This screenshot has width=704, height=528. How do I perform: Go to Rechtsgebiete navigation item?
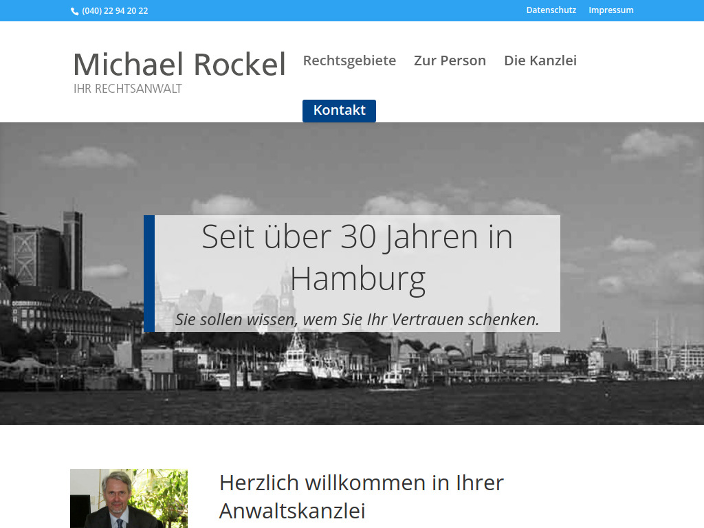[349, 60]
